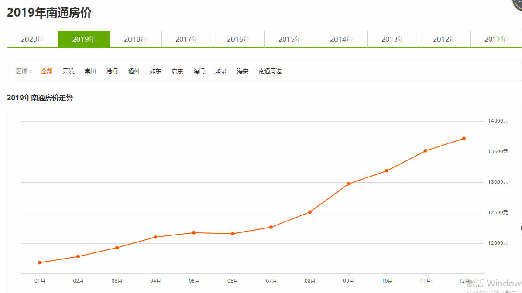Select the 崇川 district link
The height and width of the screenshot is (293, 522).
[90, 71]
